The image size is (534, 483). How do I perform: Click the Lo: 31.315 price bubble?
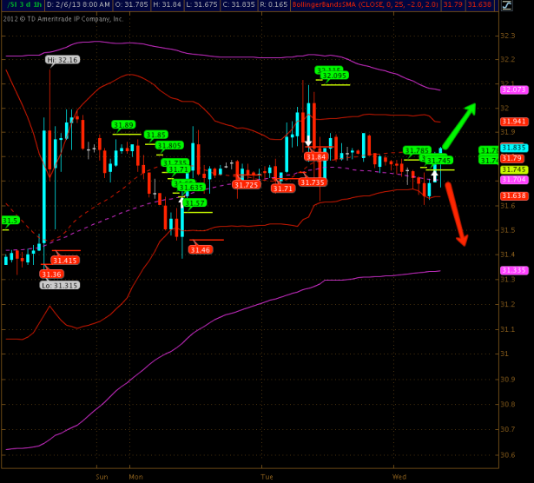[58, 285]
